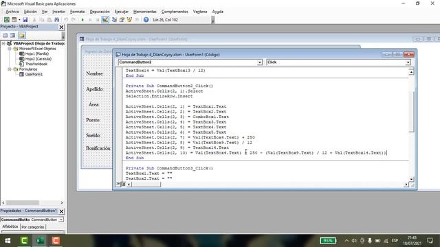Toggle Design Mode icon in toolbar
The width and height of the screenshot is (440, 247).
(105, 20)
